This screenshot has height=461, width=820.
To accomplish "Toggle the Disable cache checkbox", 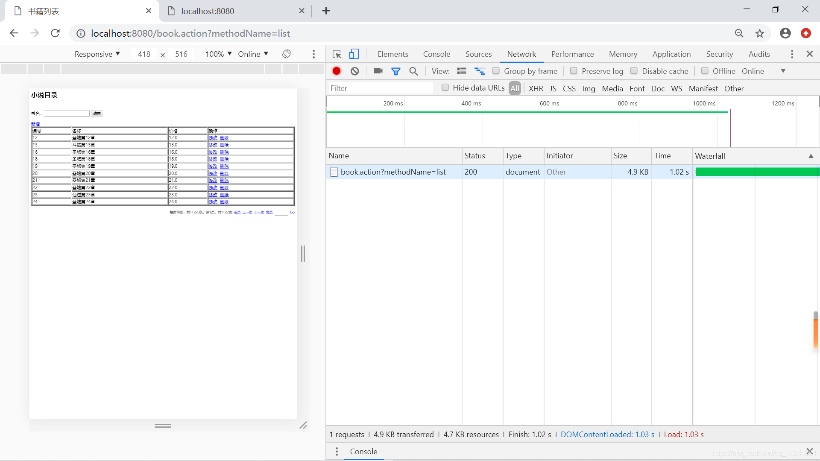I will tap(635, 71).
